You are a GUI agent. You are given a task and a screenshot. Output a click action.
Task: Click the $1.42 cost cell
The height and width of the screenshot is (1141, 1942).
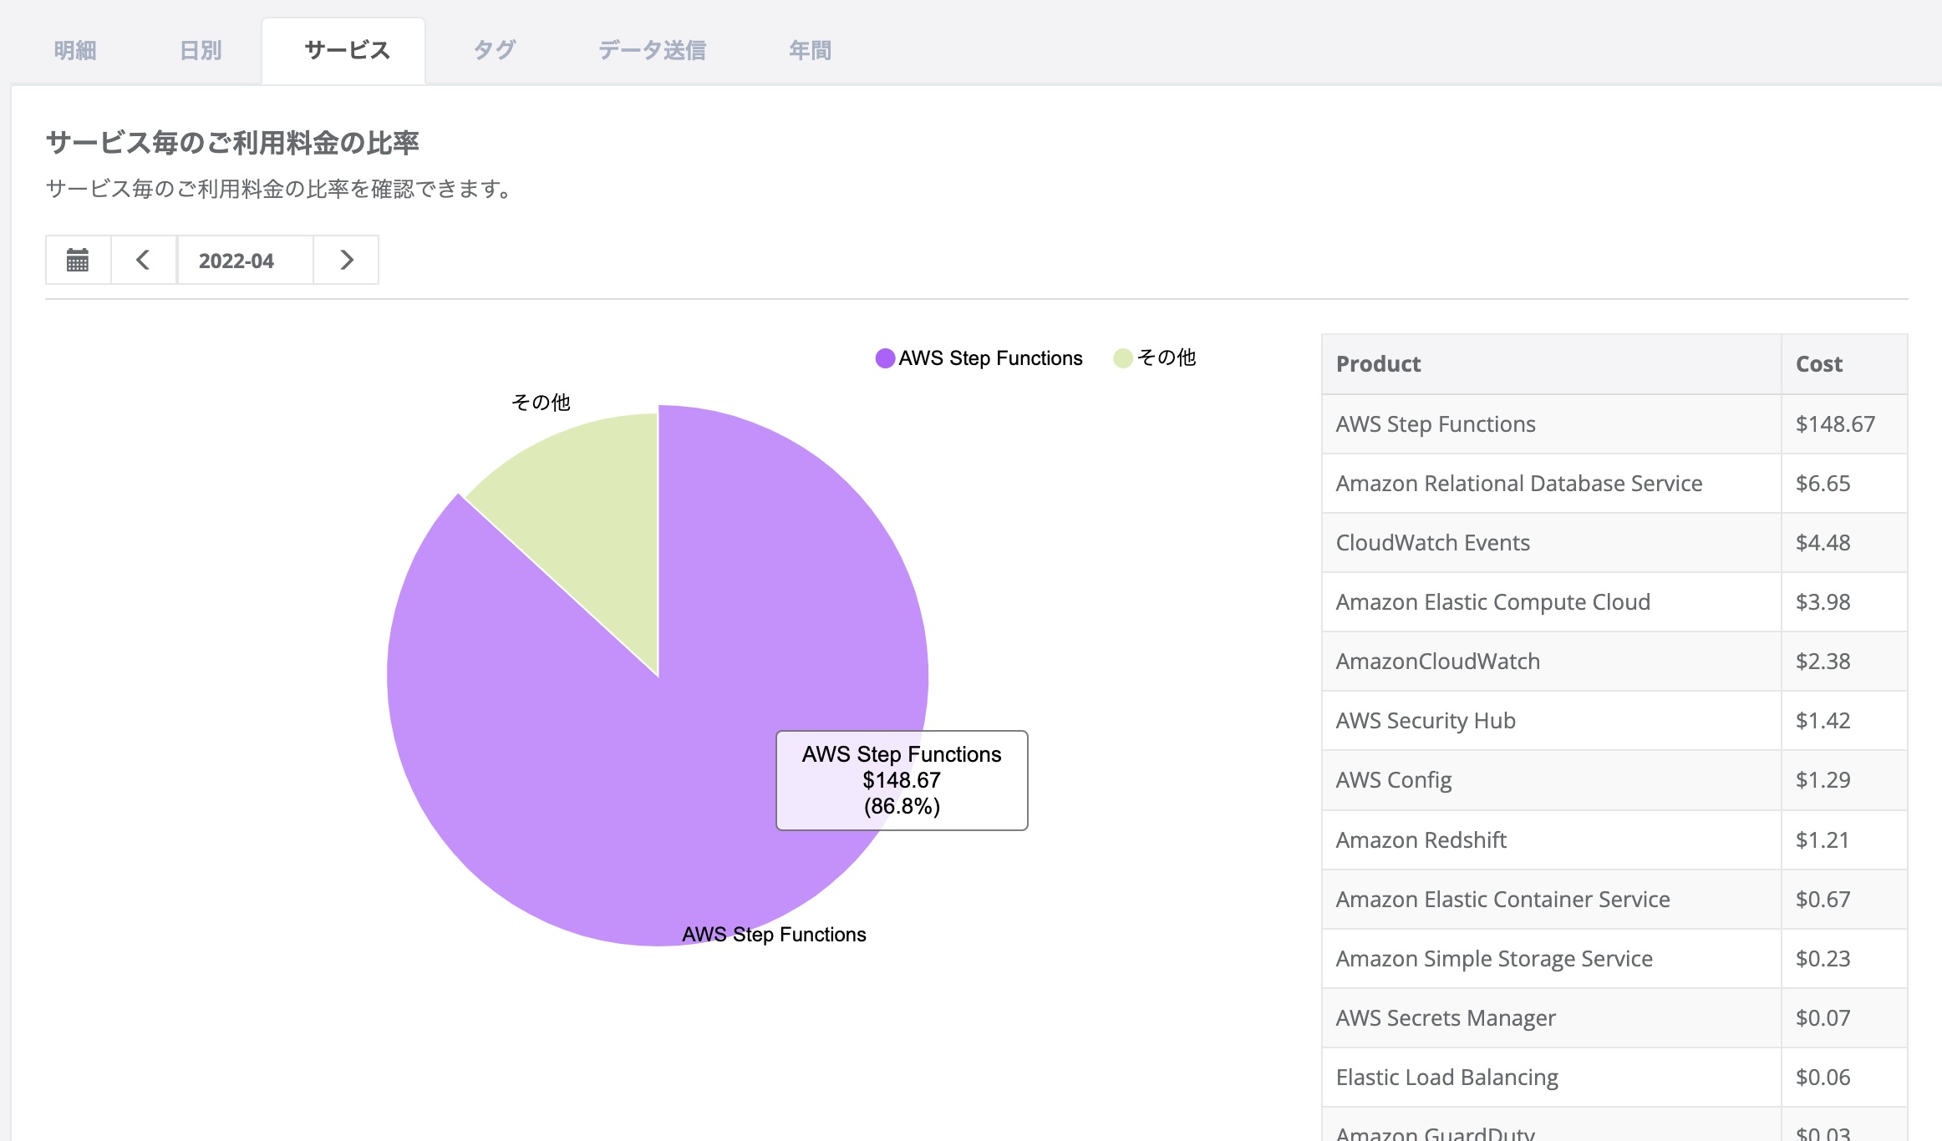coord(1844,721)
